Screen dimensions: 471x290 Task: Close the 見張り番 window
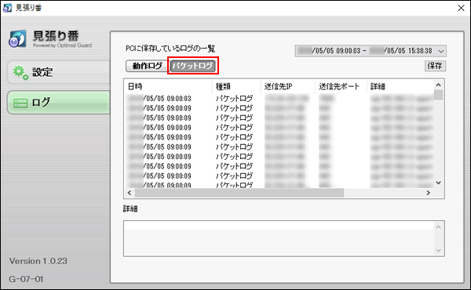pos(461,8)
